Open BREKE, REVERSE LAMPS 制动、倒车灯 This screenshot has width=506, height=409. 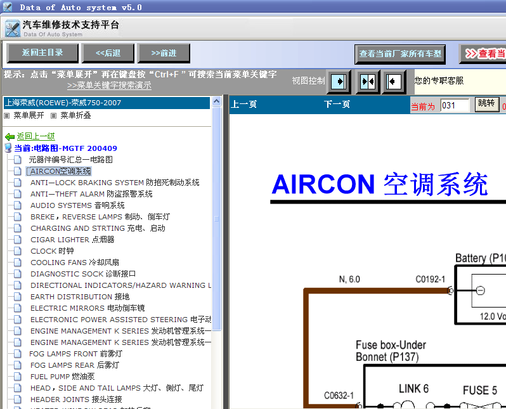click(100, 217)
